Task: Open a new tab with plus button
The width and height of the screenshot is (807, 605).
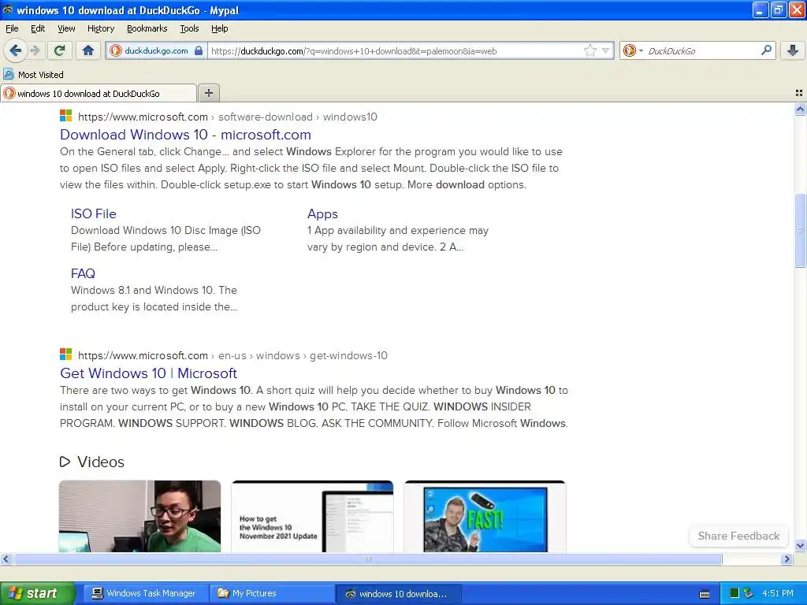Action: (208, 93)
